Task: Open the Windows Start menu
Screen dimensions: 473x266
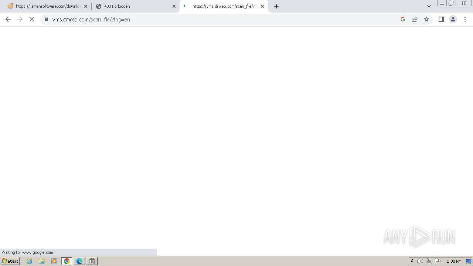Action: pos(10,261)
